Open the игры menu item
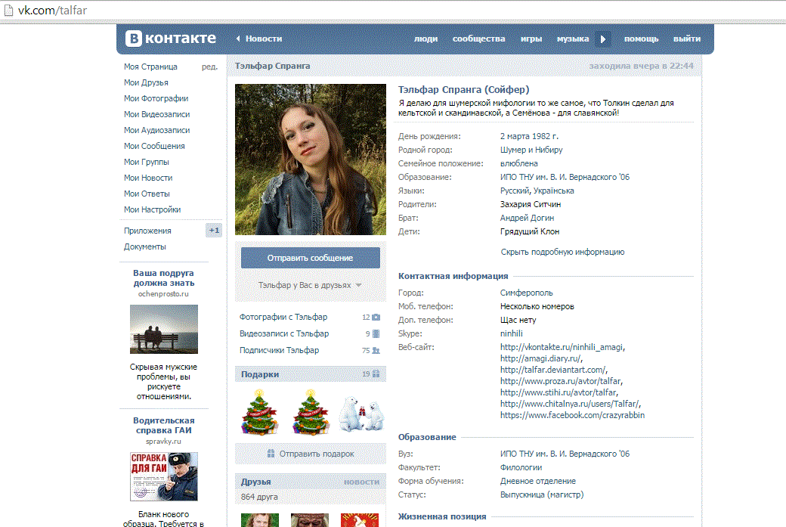This screenshot has height=527, width=786. tap(531, 39)
